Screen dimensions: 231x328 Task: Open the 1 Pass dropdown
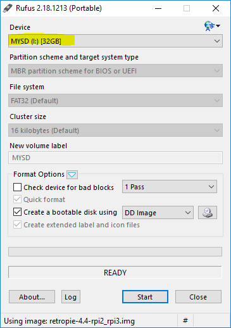[x=170, y=187]
